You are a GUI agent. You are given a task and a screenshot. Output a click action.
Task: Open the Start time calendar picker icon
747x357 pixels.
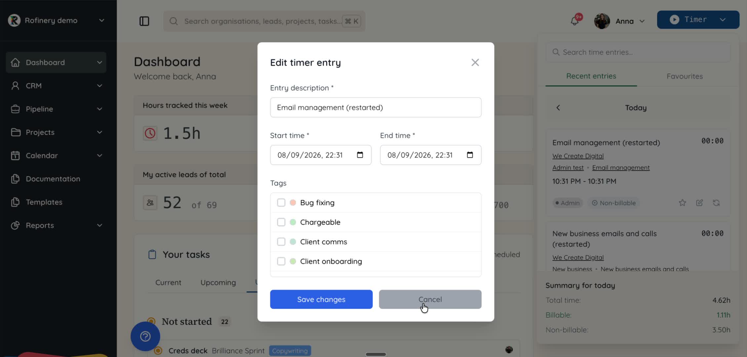360,155
